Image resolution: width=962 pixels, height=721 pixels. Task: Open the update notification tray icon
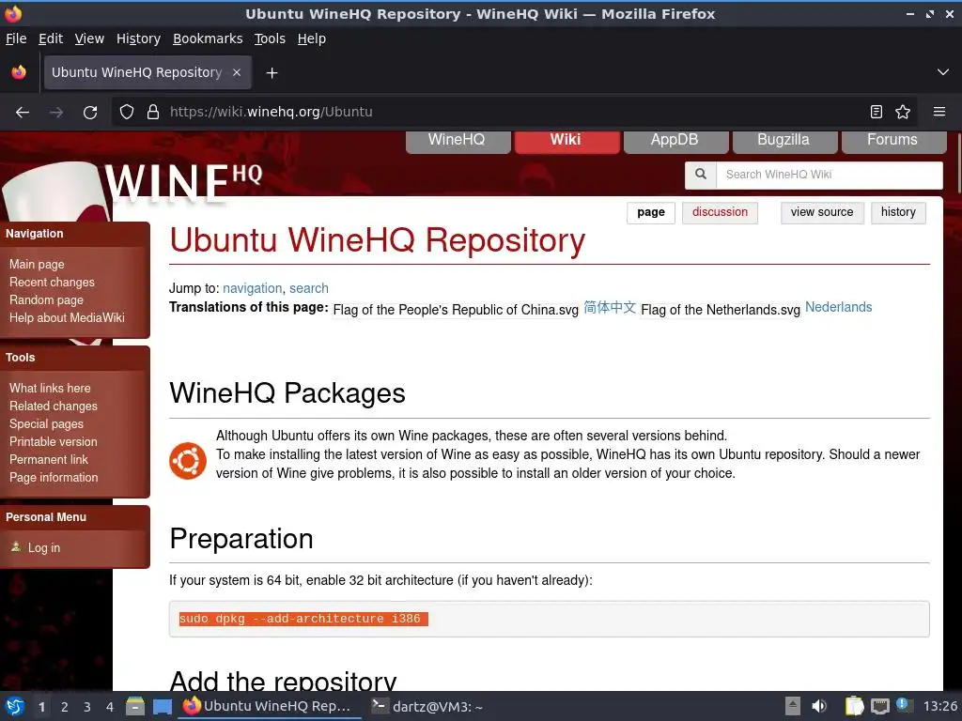point(903,705)
